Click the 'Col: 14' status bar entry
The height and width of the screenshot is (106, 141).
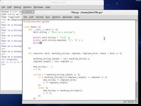134,102
